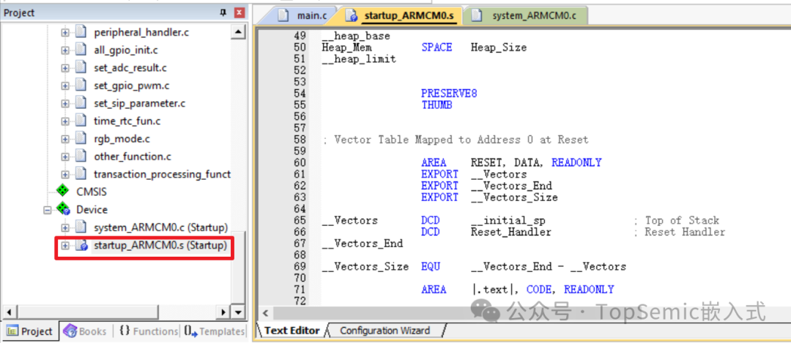Open the Templates panel tab
The height and width of the screenshot is (343, 791).
(x=214, y=331)
